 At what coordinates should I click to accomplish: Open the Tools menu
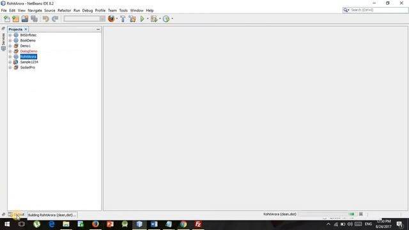(123, 10)
